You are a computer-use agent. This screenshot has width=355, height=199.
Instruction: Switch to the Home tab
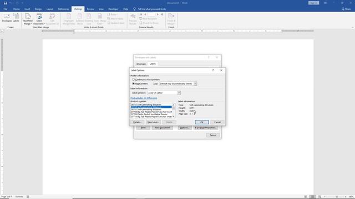pos(16,9)
